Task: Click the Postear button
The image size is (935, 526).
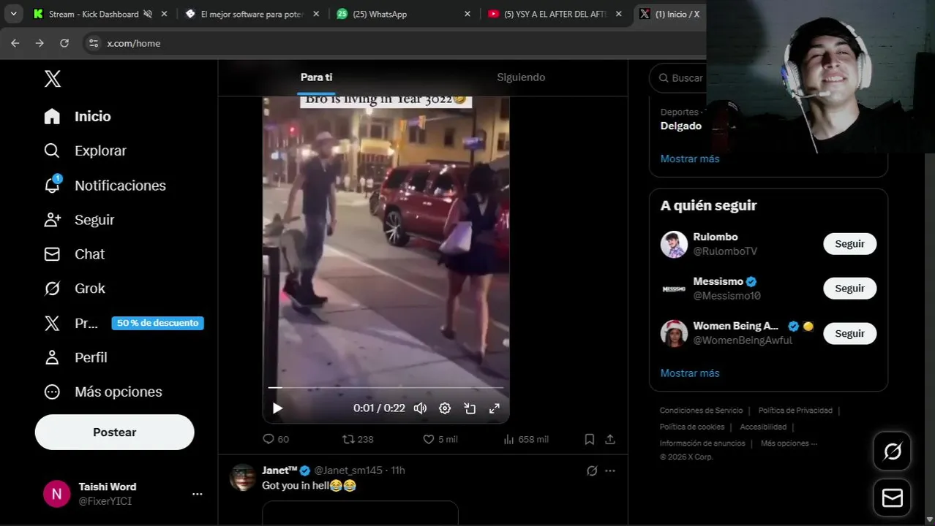Action: [x=114, y=432]
